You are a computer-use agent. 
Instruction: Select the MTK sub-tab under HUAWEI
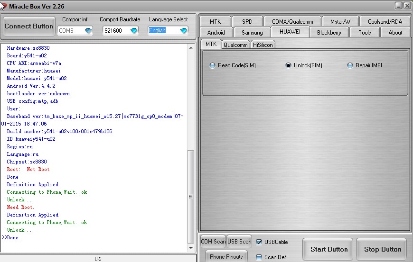pos(211,44)
